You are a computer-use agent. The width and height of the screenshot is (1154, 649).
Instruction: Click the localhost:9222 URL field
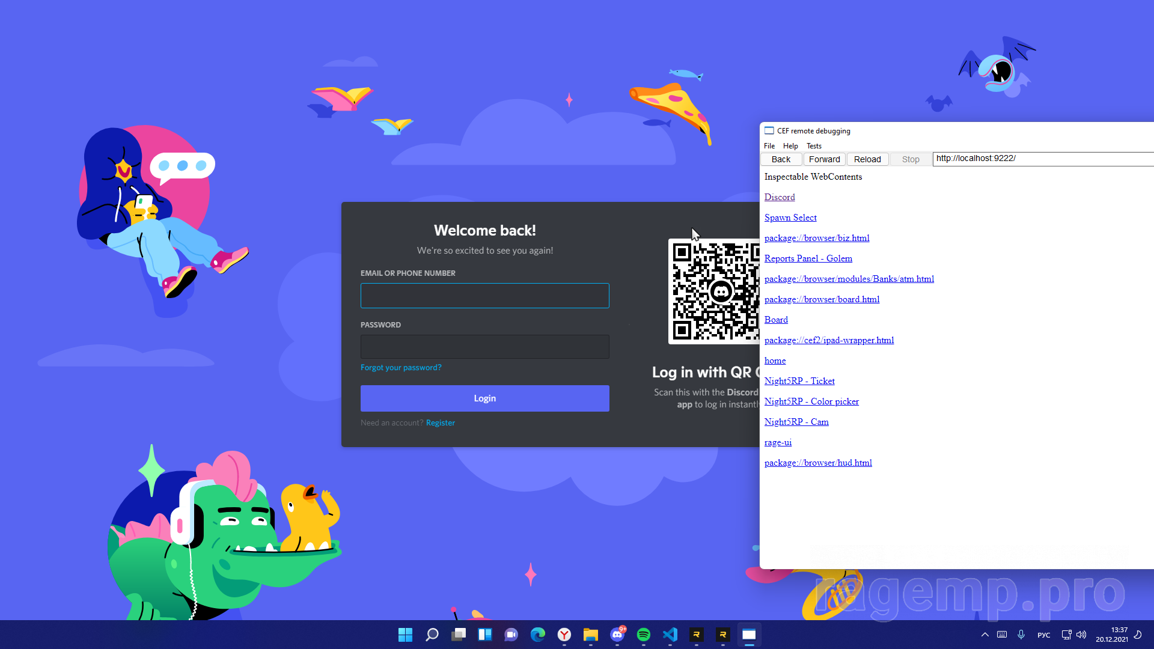point(1043,159)
